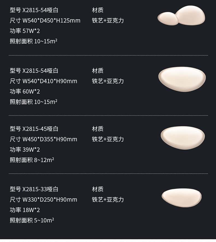Viewport: 216px width, 242px height.
Task: Select the power value 39W*2
Action: click(25, 149)
